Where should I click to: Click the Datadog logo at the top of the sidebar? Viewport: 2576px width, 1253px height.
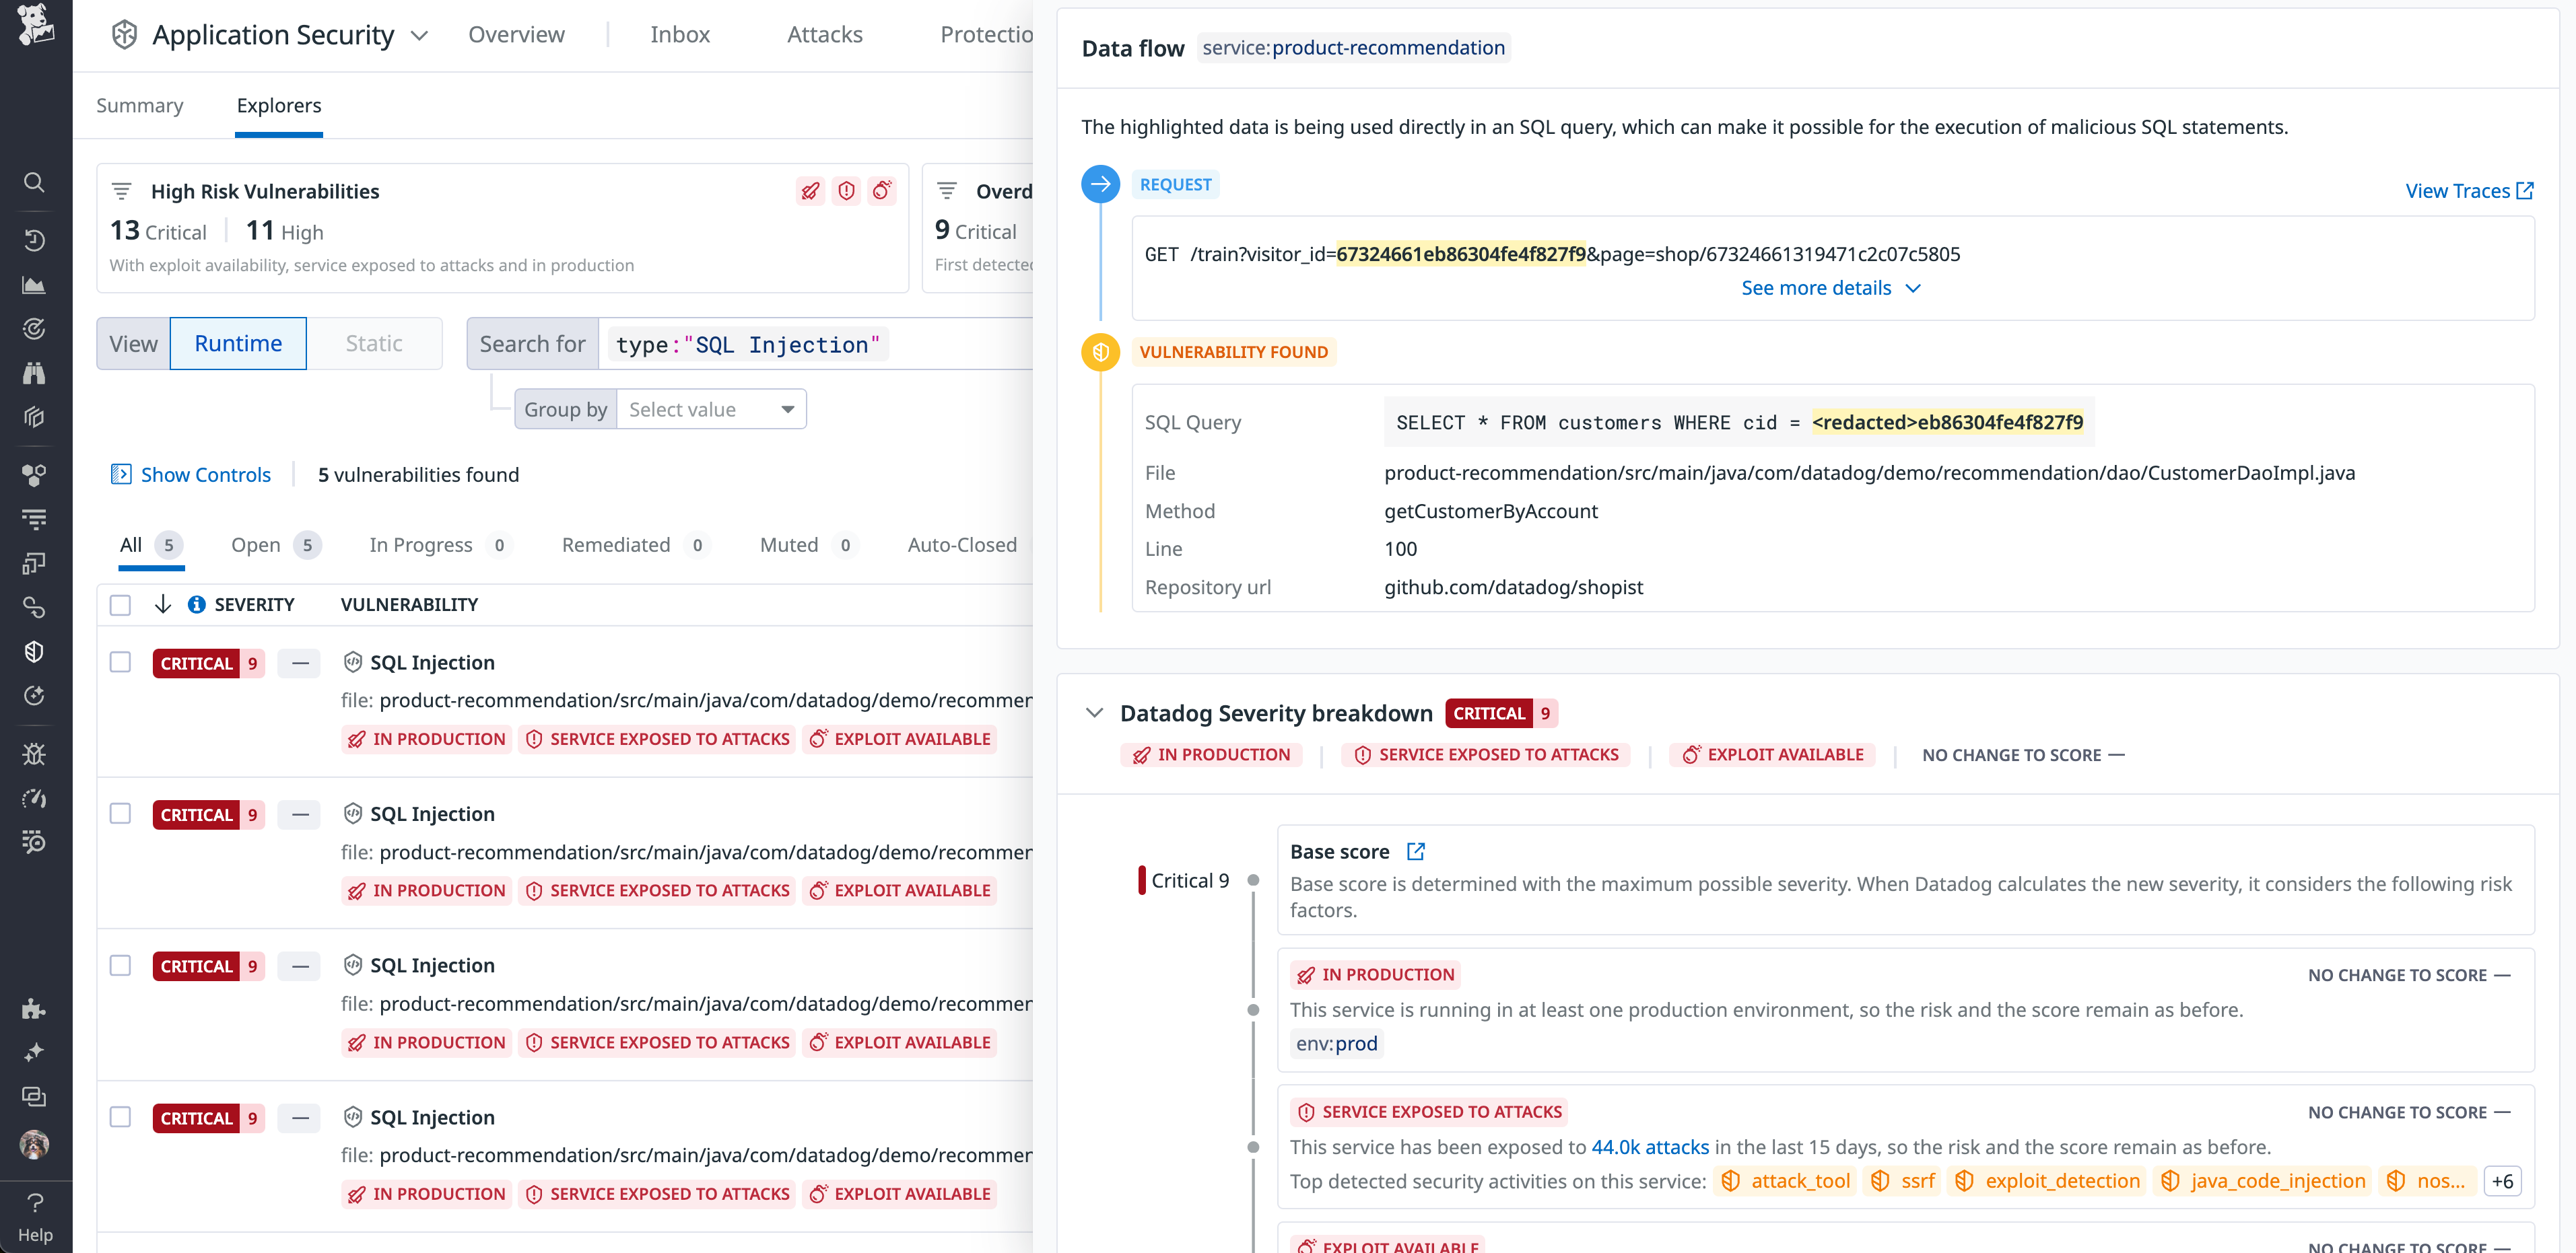tap(35, 24)
